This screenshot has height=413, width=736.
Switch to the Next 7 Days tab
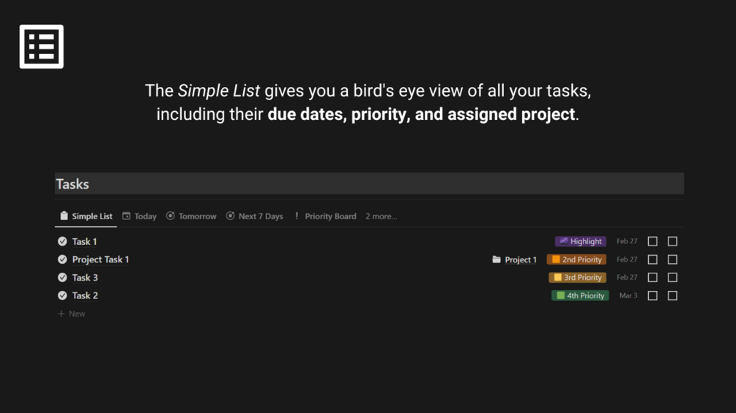(x=255, y=216)
